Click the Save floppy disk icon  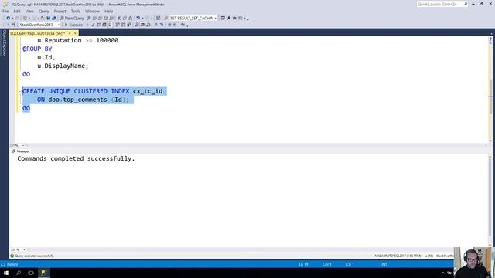click(x=48, y=19)
